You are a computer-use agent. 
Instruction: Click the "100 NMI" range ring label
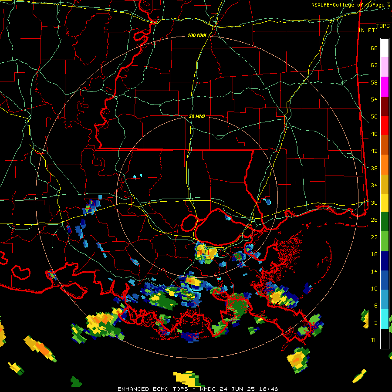click(197, 36)
